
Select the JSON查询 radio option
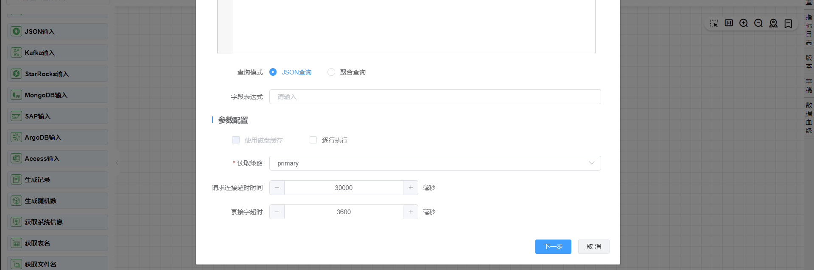click(273, 72)
